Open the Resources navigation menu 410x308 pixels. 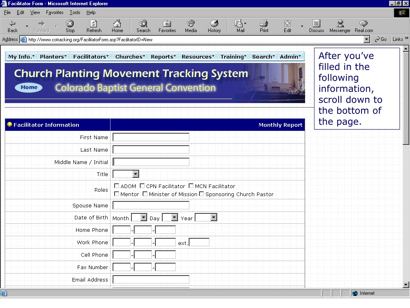pyautogui.click(x=198, y=57)
